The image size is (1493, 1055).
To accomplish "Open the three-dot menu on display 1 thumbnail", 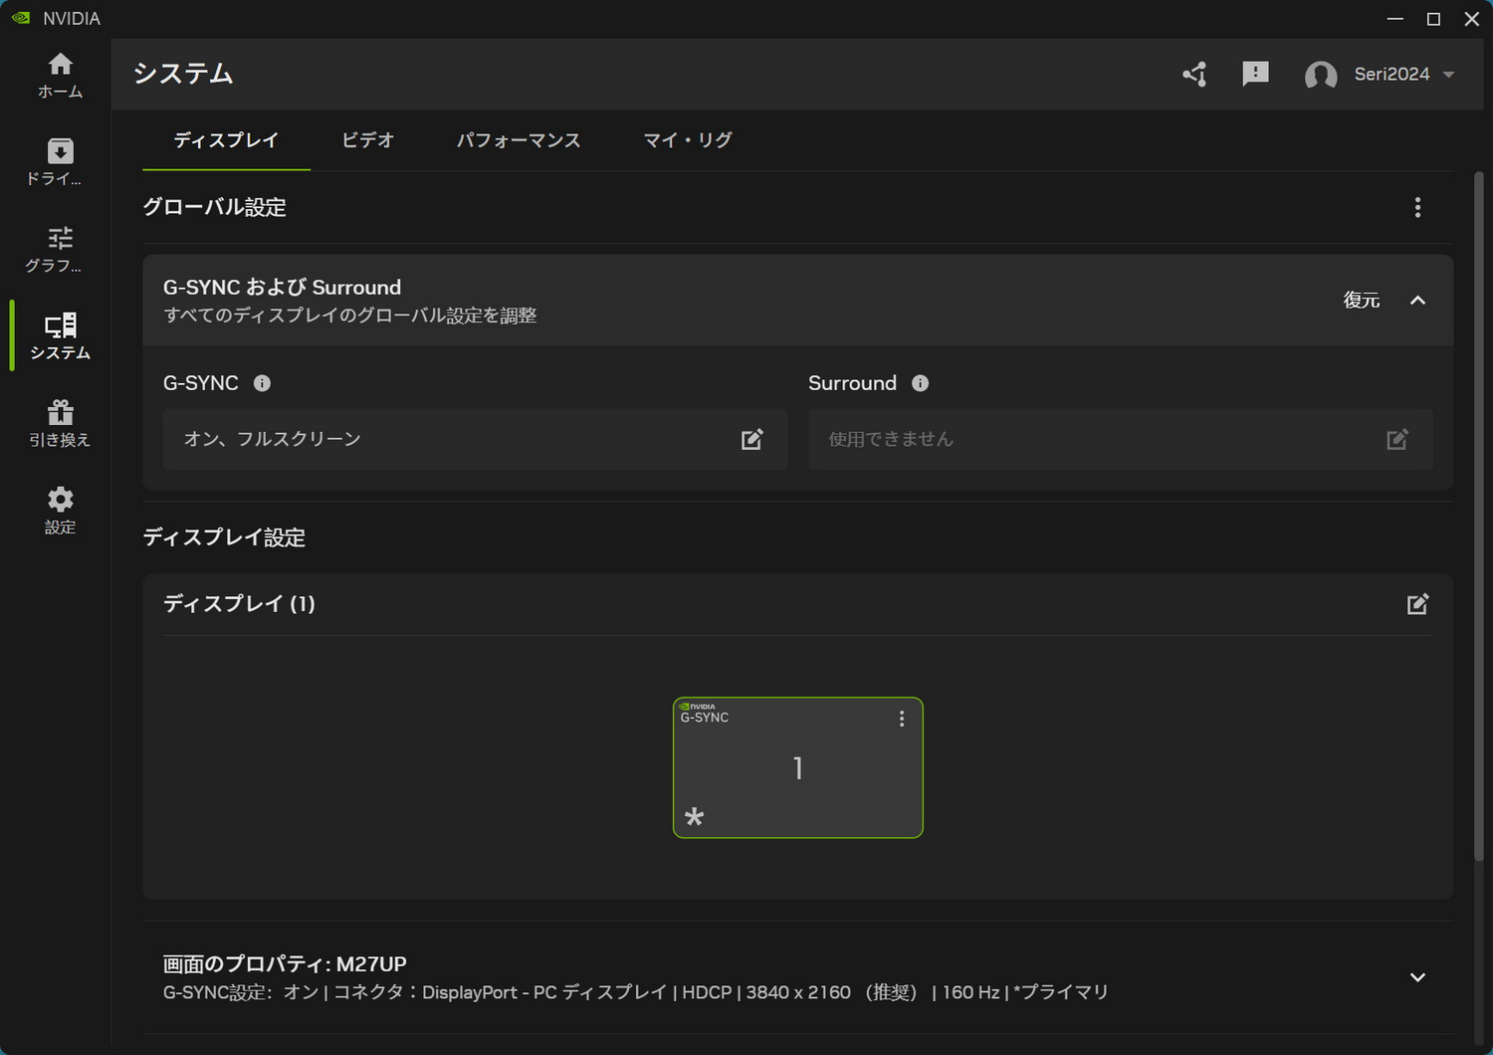I will click(x=901, y=718).
